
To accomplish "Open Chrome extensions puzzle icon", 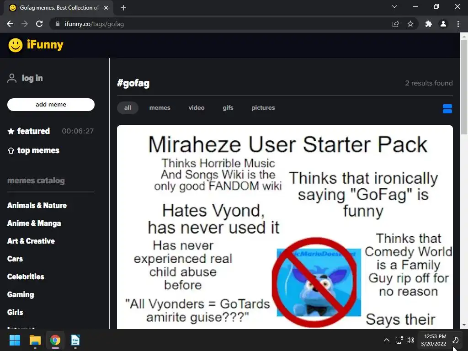I will [x=429, y=24].
